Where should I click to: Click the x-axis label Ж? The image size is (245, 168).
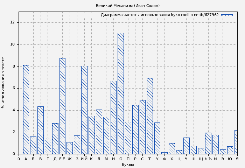click(70, 159)
